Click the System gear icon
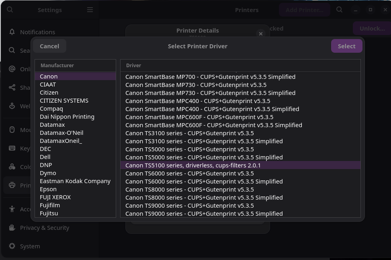Screen dimensions: 391x260 [12, 246]
